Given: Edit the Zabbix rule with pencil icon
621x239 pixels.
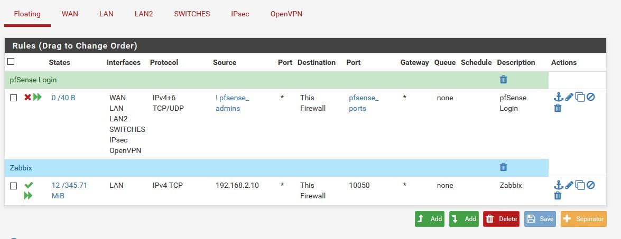Looking at the screenshot, I should click(x=569, y=185).
